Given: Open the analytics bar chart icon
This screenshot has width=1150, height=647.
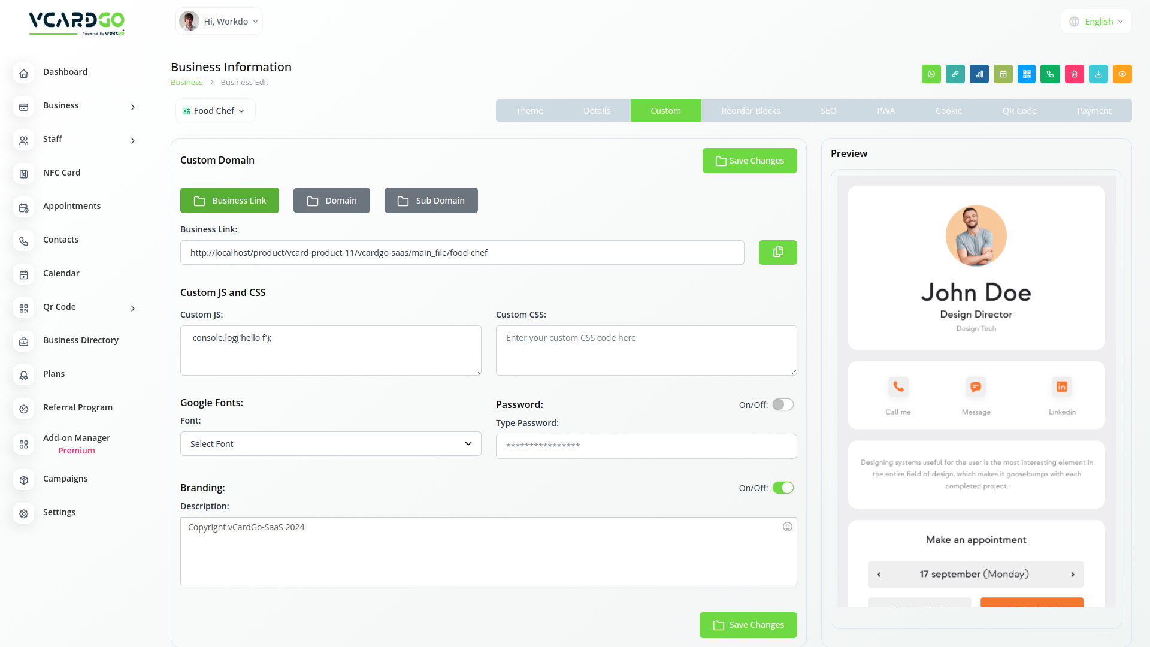Looking at the screenshot, I should [x=979, y=74].
